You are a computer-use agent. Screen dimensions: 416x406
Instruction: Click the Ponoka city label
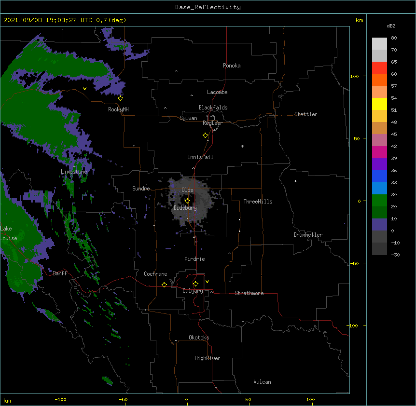coord(232,66)
